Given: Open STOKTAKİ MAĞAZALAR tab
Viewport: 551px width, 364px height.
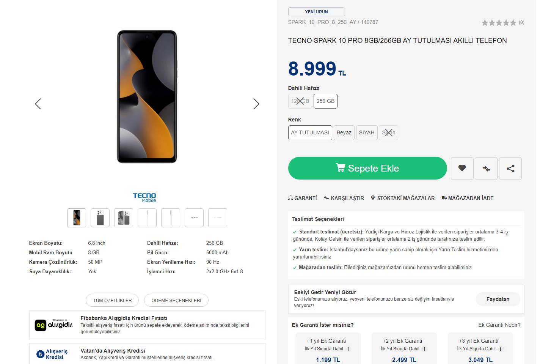Looking at the screenshot, I should coord(403,198).
